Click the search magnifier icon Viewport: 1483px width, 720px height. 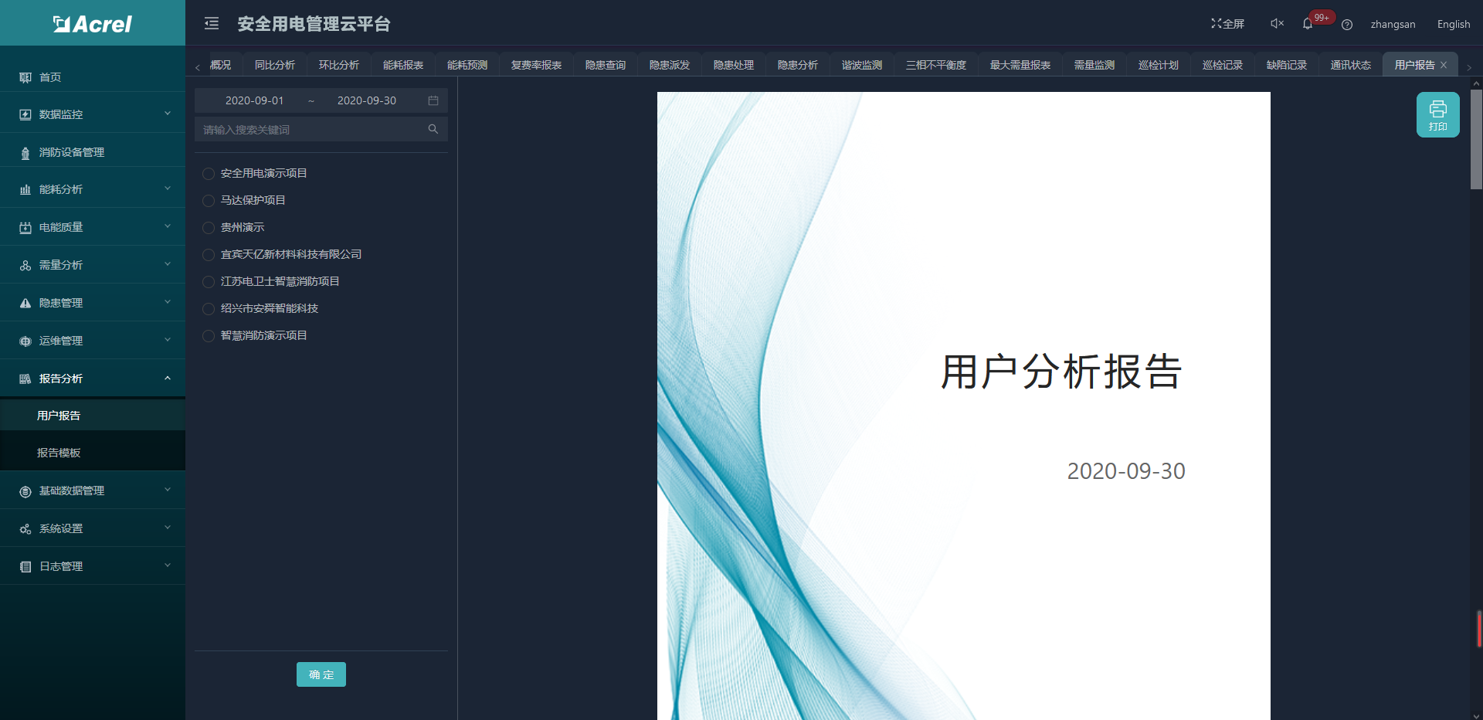(433, 129)
